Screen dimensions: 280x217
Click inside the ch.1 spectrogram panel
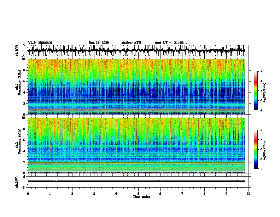pos(136,87)
